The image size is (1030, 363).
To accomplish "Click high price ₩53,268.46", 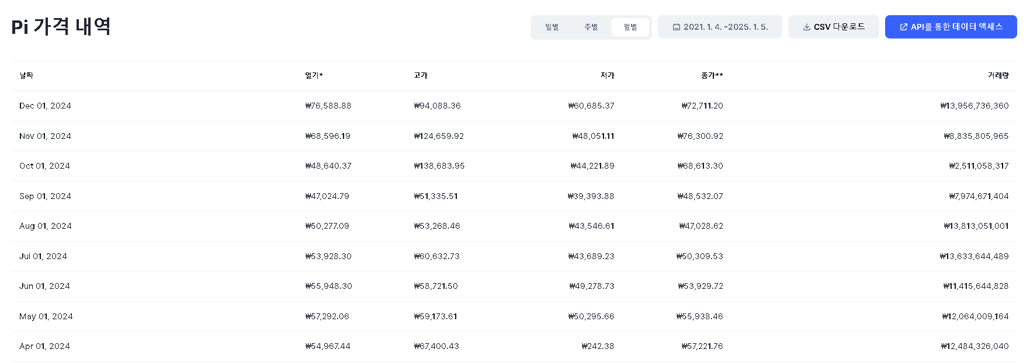I will (437, 226).
